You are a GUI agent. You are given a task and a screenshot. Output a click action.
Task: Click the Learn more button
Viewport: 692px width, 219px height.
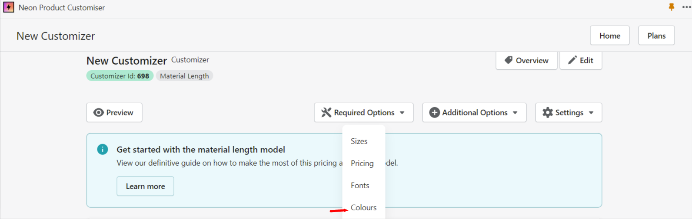[145, 186]
